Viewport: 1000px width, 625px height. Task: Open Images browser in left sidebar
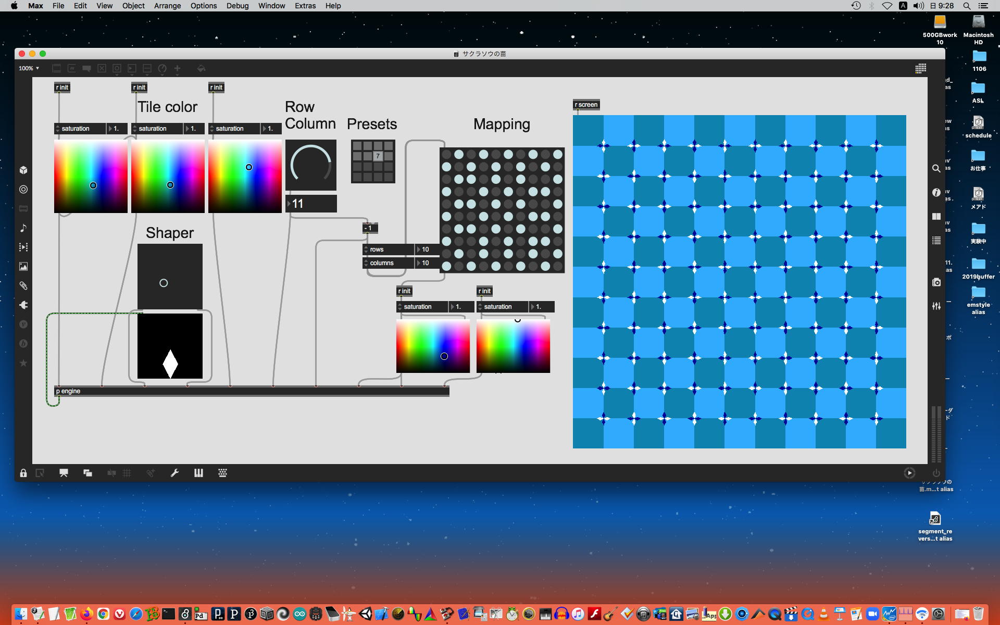[x=23, y=267]
